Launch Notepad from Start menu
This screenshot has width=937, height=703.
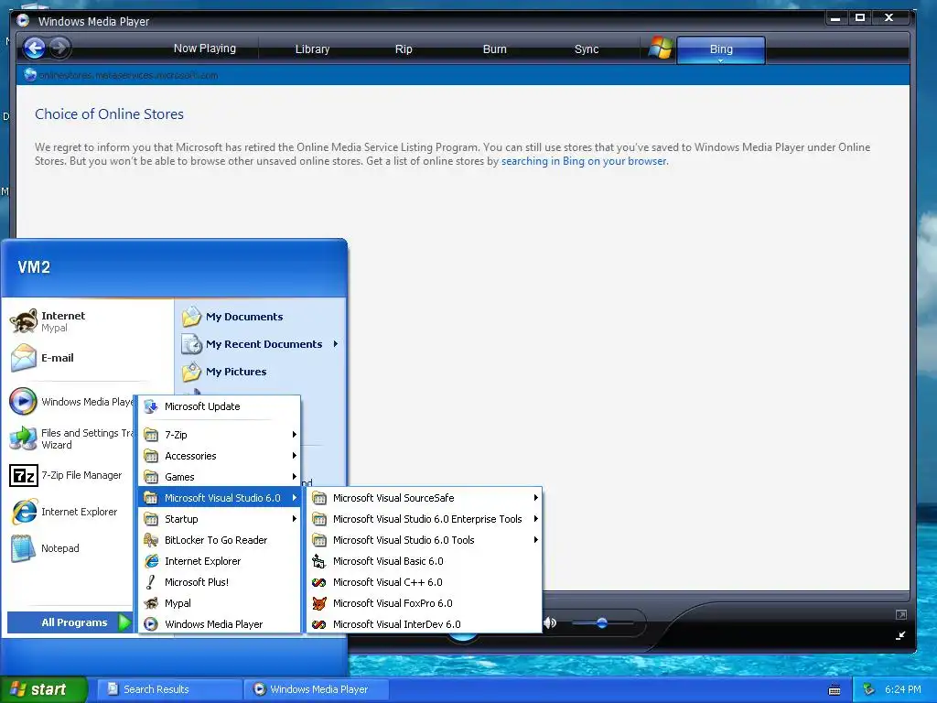pyautogui.click(x=70, y=548)
